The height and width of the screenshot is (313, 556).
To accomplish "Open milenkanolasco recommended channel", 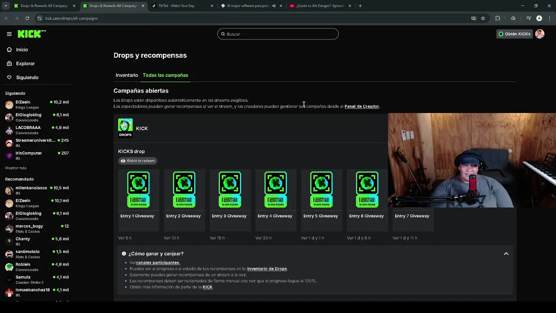I will tap(37, 190).
